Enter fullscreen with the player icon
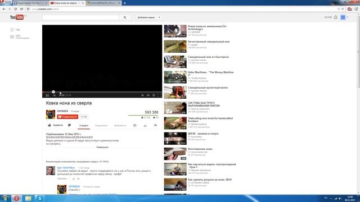The width and height of the screenshot is (360, 202). 159,95
